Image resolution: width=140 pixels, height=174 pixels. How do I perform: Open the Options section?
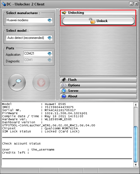98,85
